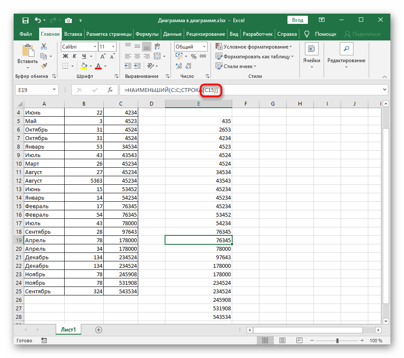Image resolution: width=404 pixels, height=358 pixels.
Task: Toggle bold formatting (Ж)
Action: tap(65, 56)
